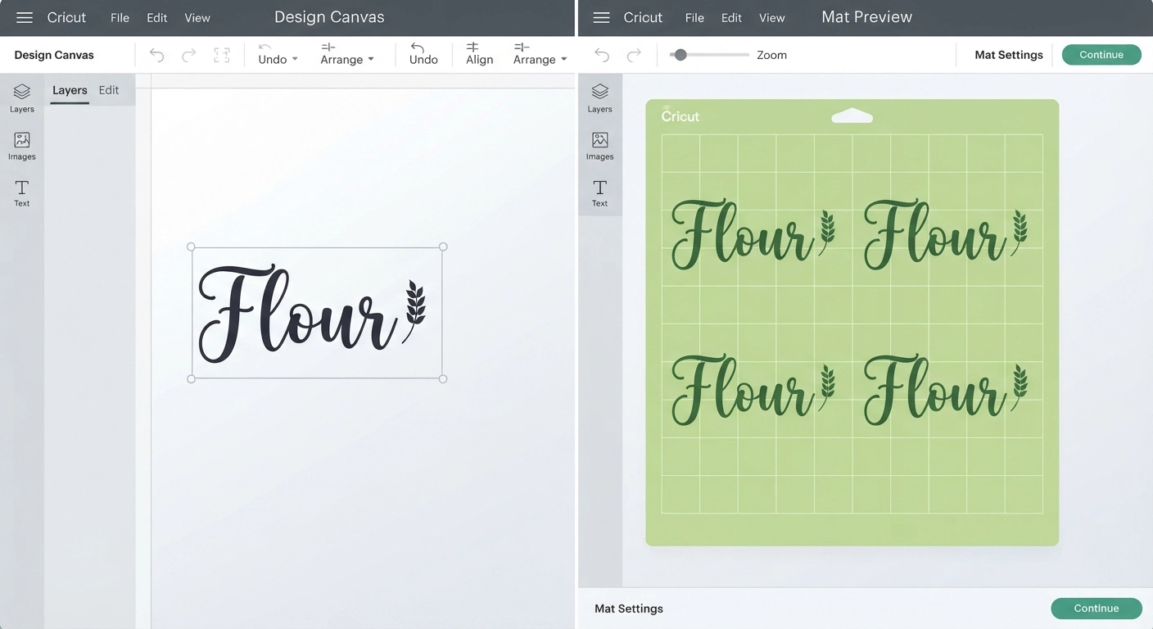Open Images sidebar icon in Mat Preview
Image resolution: width=1153 pixels, height=629 pixels.
[x=599, y=146]
